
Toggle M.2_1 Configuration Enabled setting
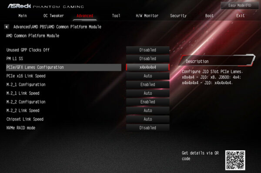pos(147,84)
